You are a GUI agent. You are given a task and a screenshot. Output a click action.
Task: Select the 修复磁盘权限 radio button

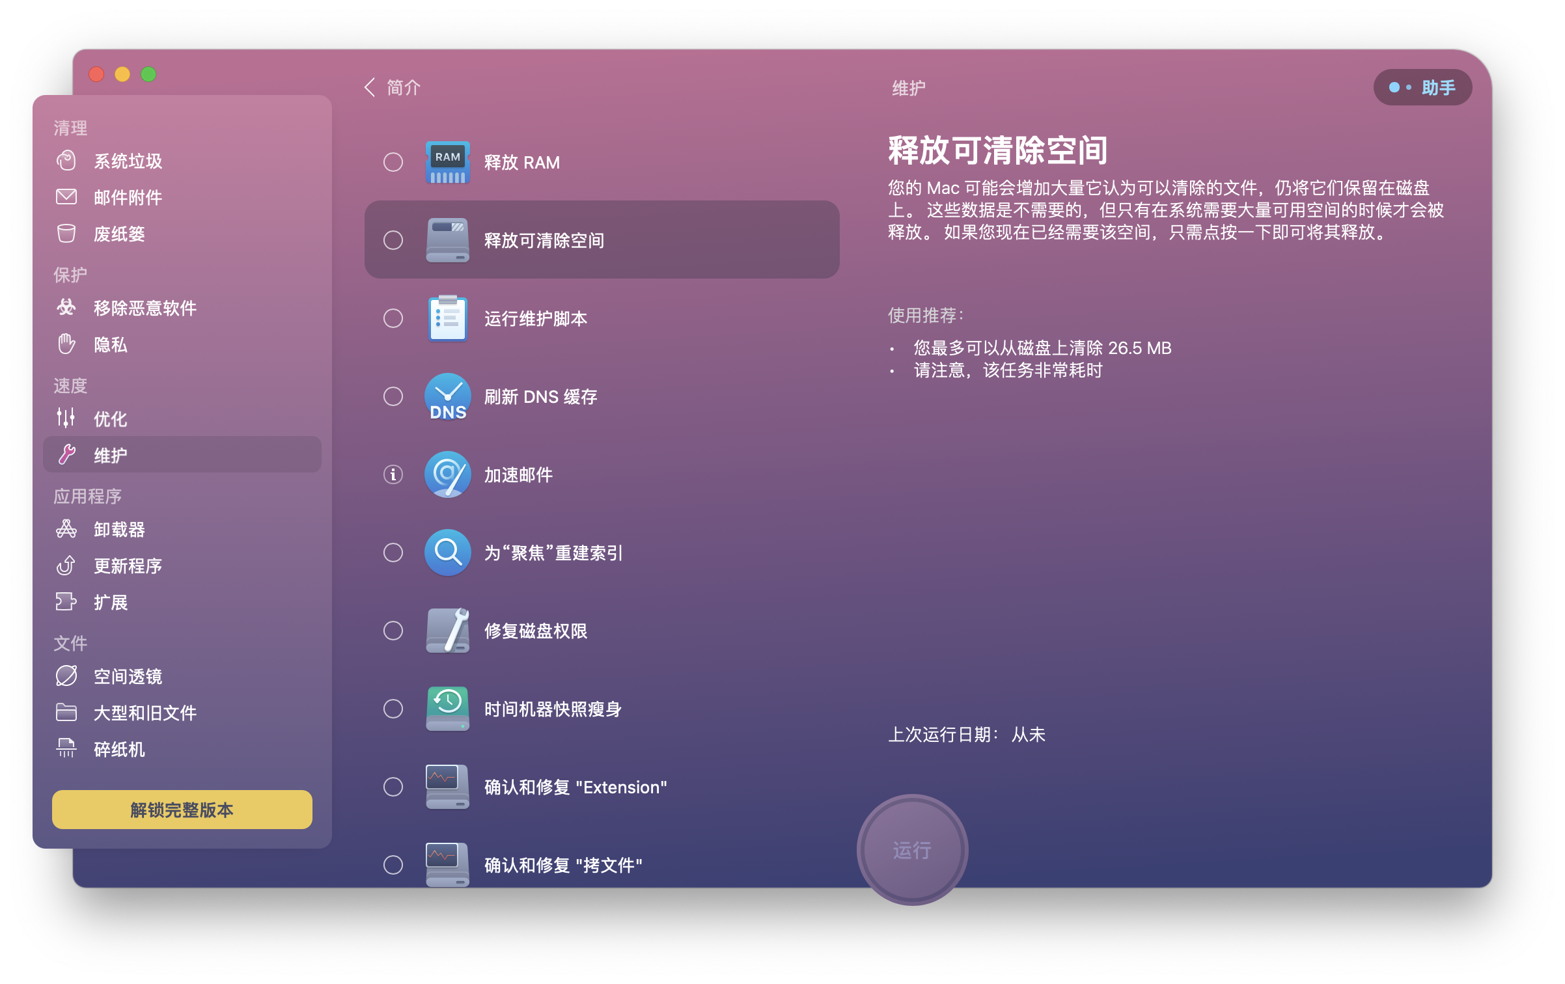(x=393, y=631)
